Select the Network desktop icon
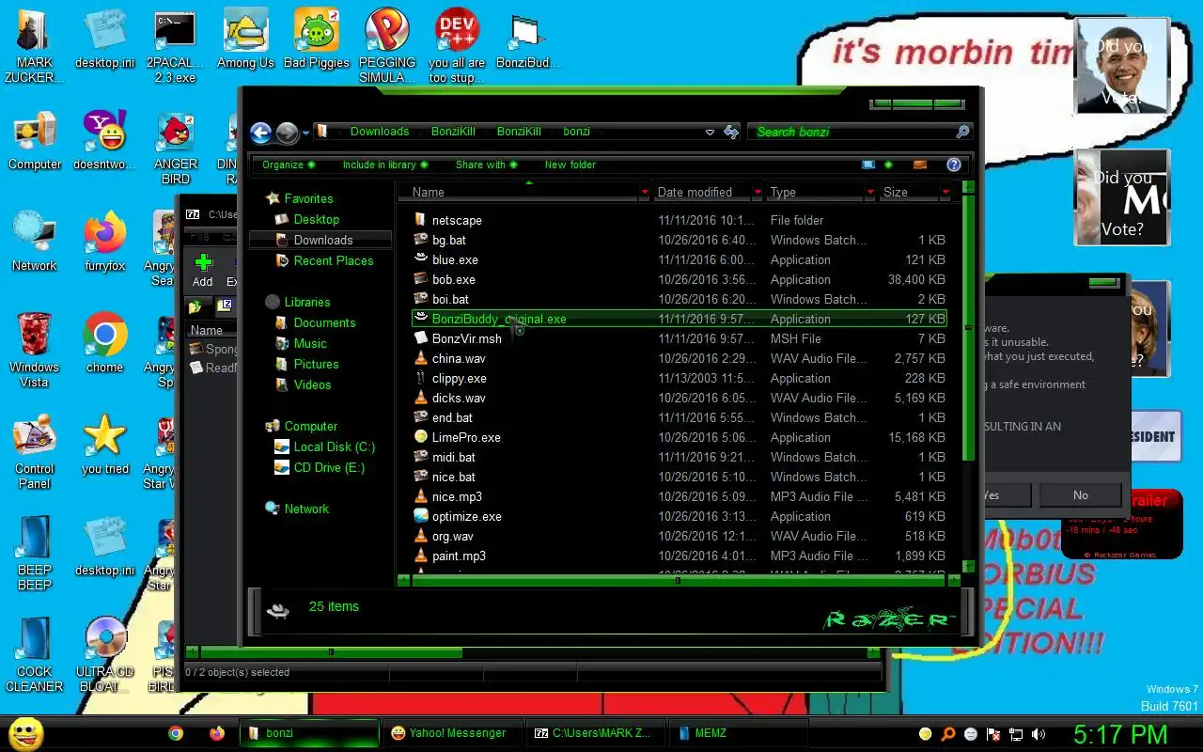Viewport: 1203px width, 752px height. 35,243
